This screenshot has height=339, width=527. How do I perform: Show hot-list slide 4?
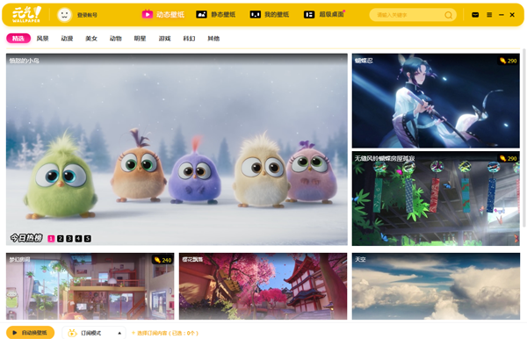point(78,239)
